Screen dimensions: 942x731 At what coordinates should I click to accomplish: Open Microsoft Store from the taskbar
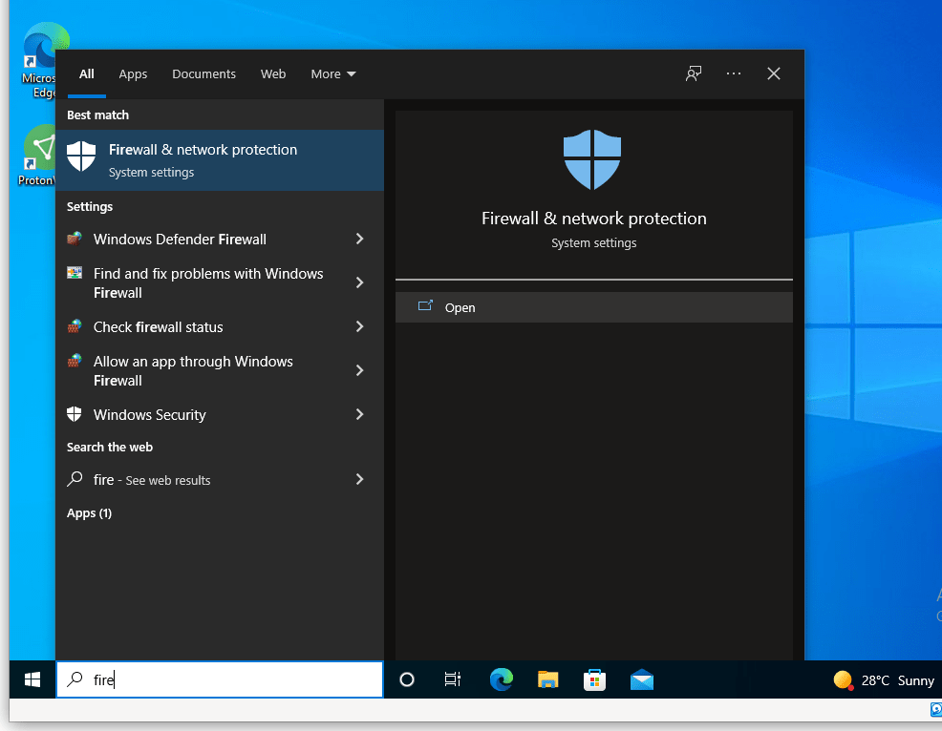594,680
